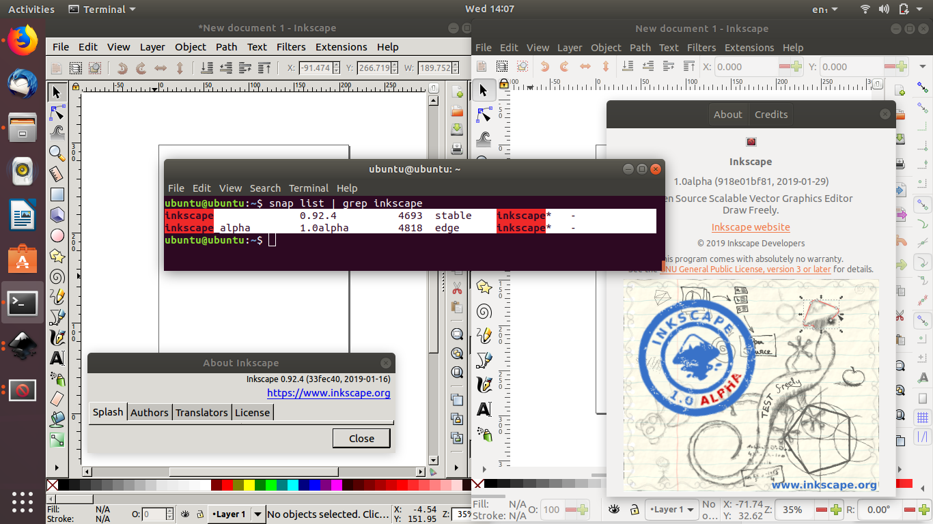Choose the Rectangle tool in left Inkscape toolbox

(x=57, y=194)
